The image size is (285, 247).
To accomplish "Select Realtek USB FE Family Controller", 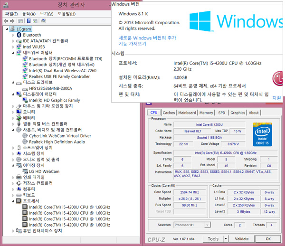I will [x=59, y=76].
